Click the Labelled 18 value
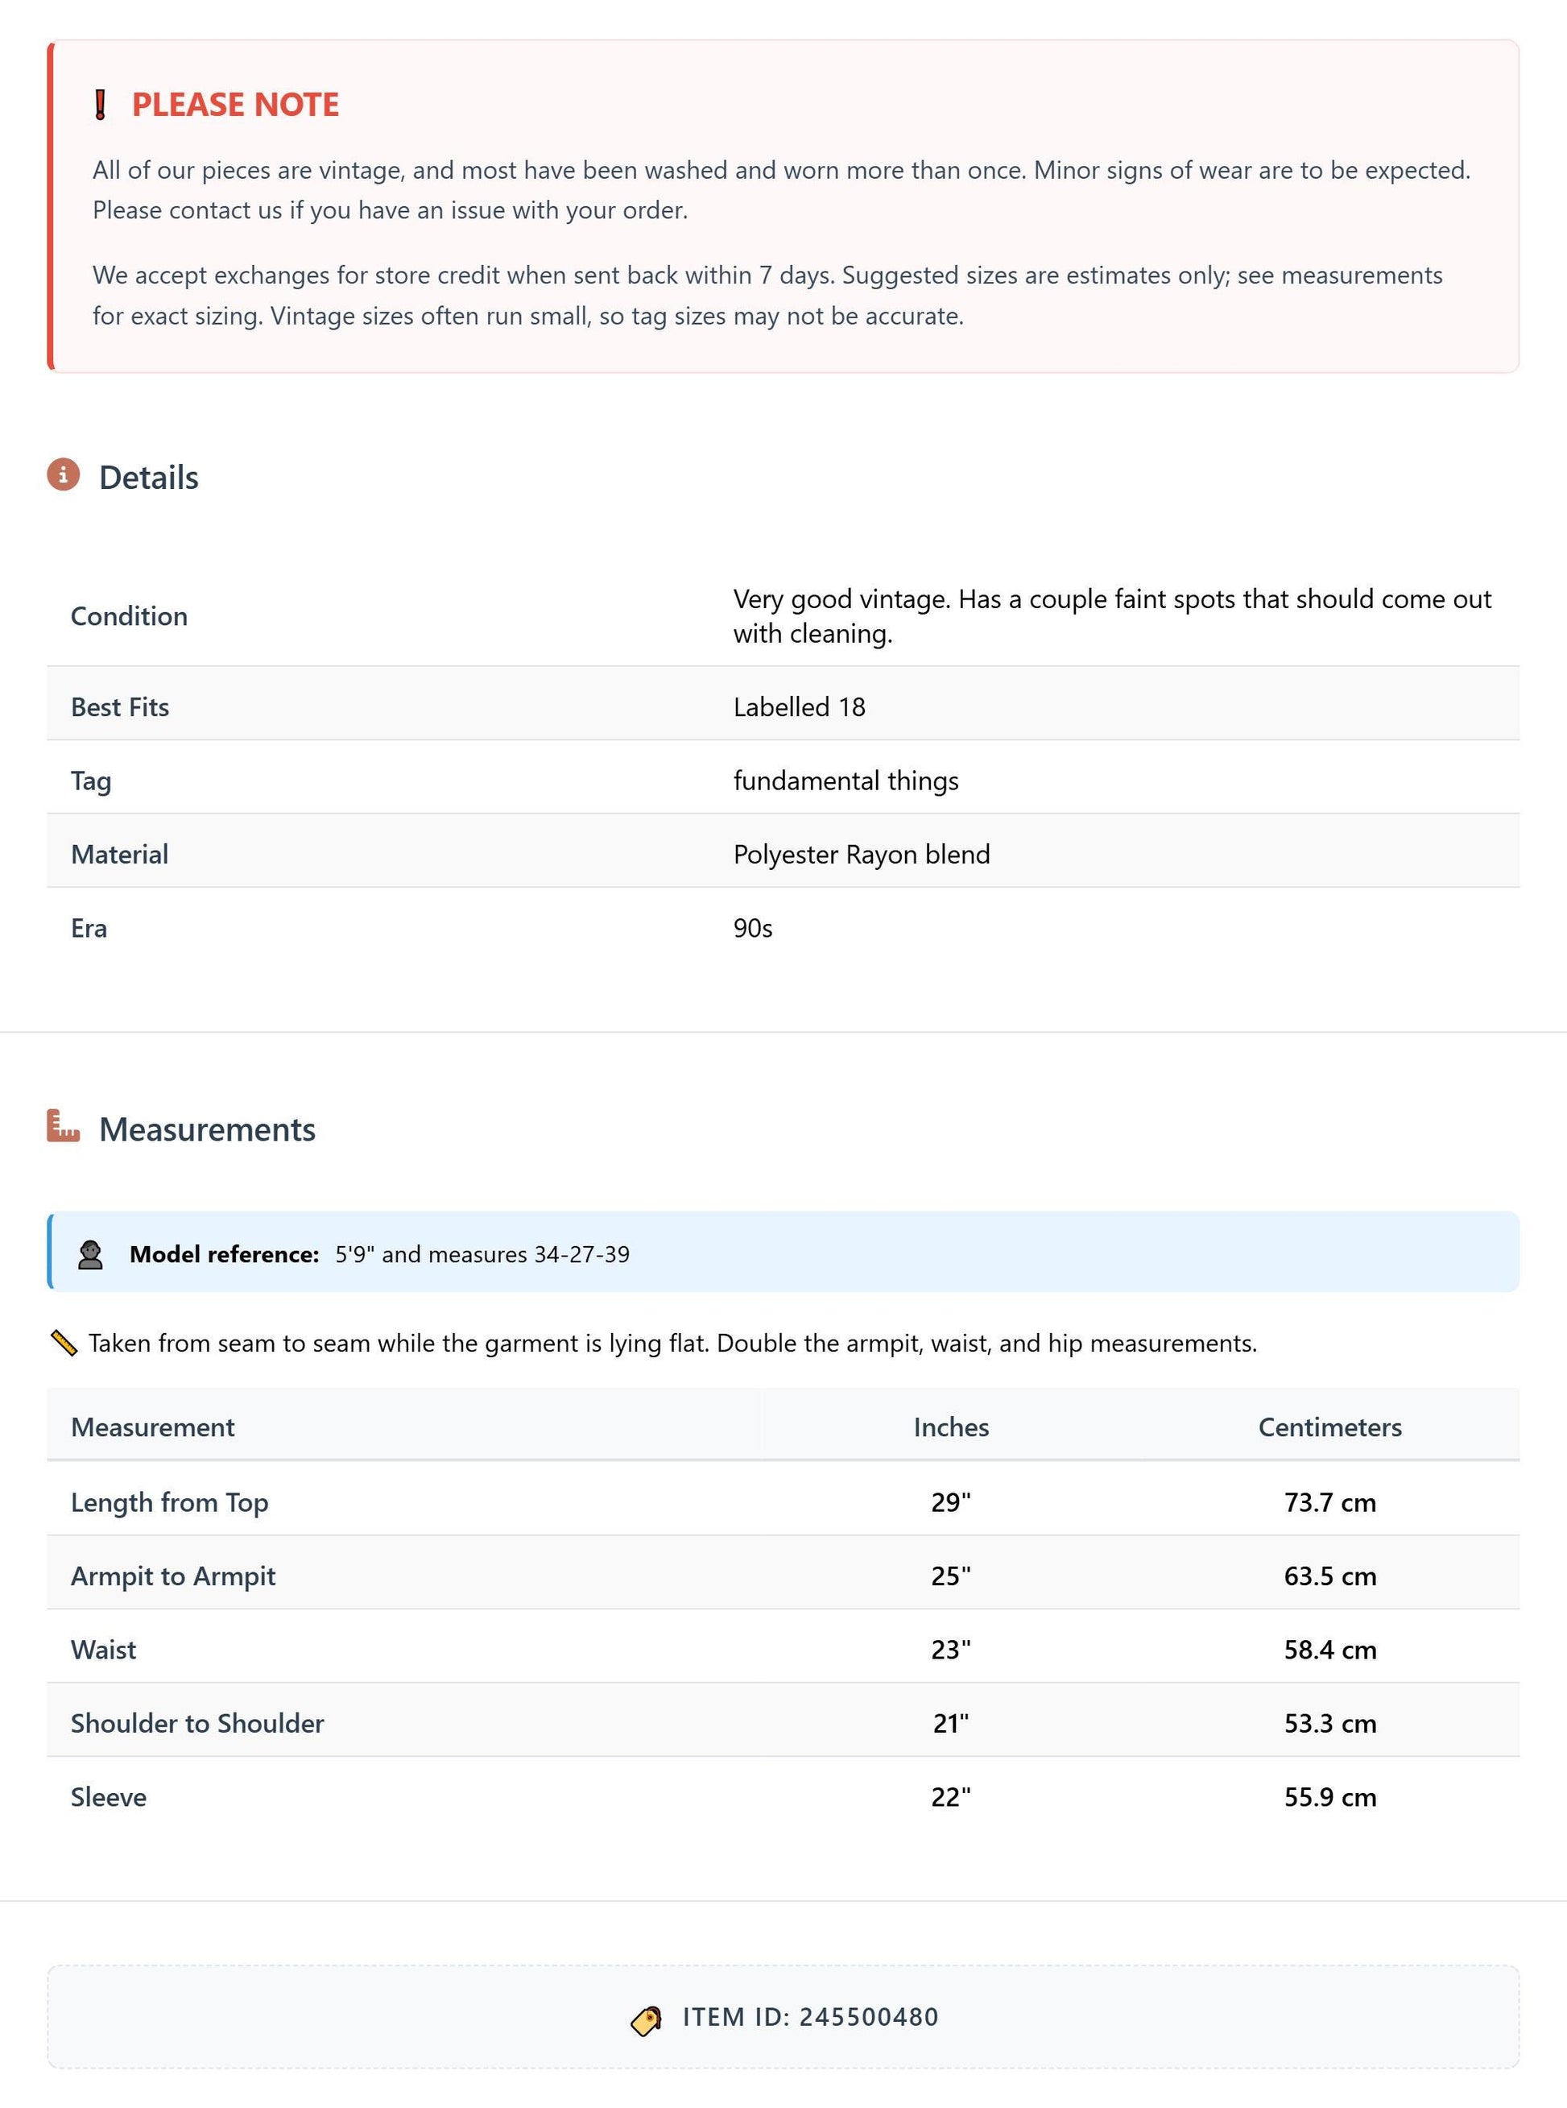Image resolution: width=1567 pixels, height=2108 pixels. click(800, 706)
